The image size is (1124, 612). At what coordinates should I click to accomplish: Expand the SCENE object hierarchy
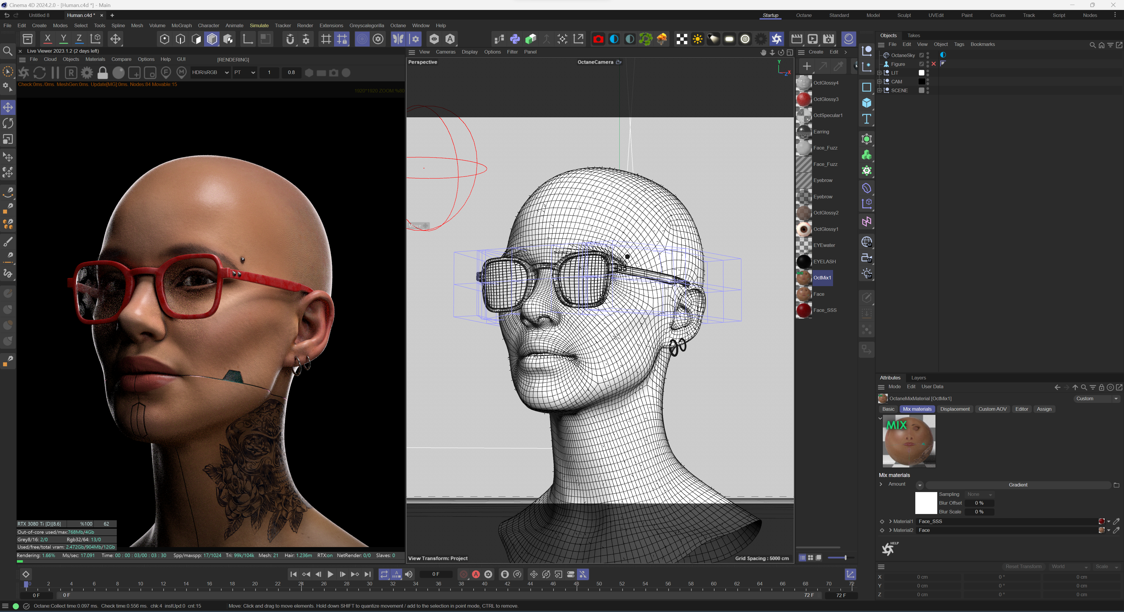(x=879, y=90)
